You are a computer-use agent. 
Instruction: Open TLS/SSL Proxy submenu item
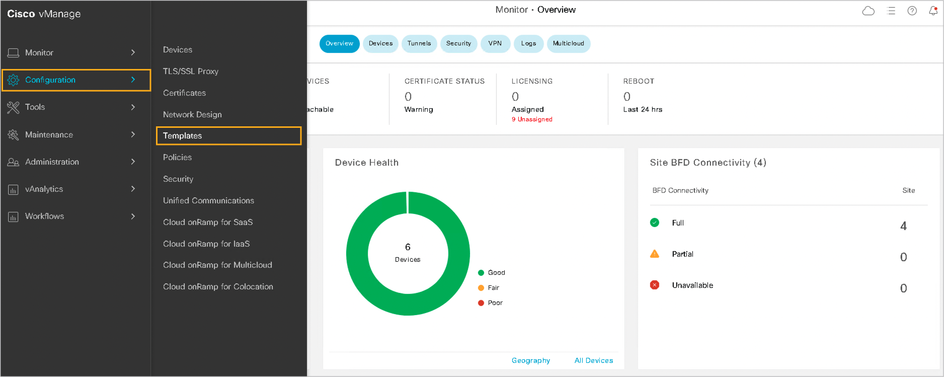[191, 71]
